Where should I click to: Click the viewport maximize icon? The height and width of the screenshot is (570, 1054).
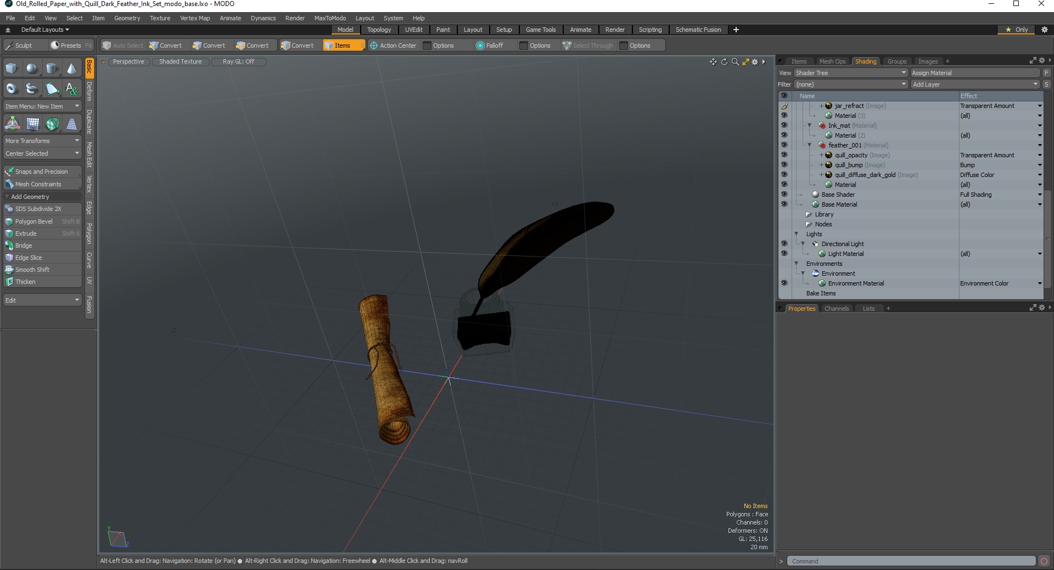point(745,62)
